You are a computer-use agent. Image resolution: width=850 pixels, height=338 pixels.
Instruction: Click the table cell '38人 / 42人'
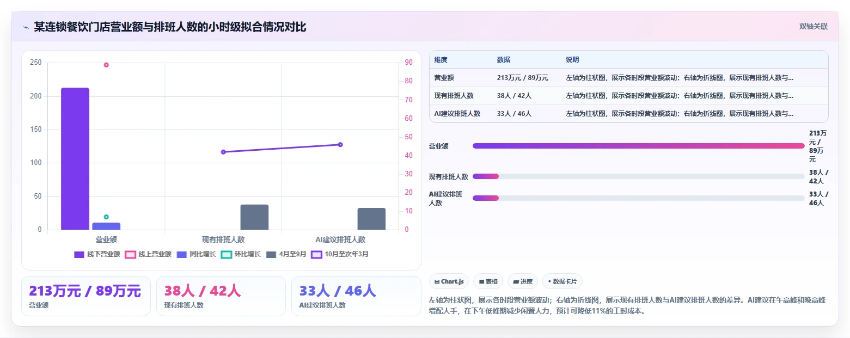click(514, 95)
